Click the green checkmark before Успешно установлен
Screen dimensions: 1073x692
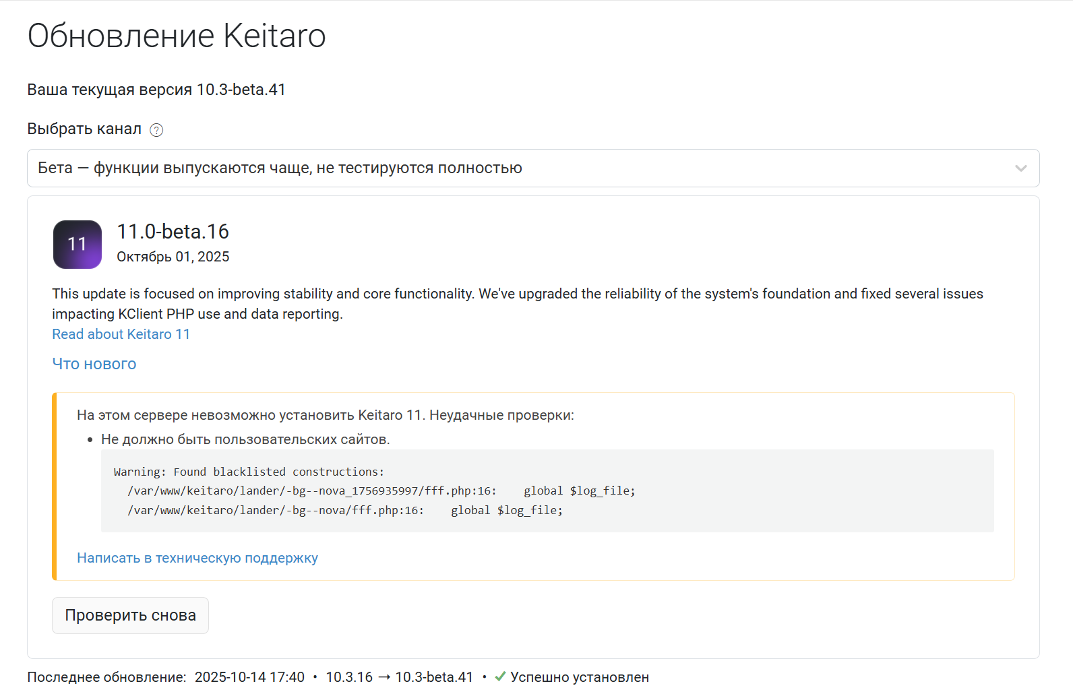pyautogui.click(x=500, y=677)
